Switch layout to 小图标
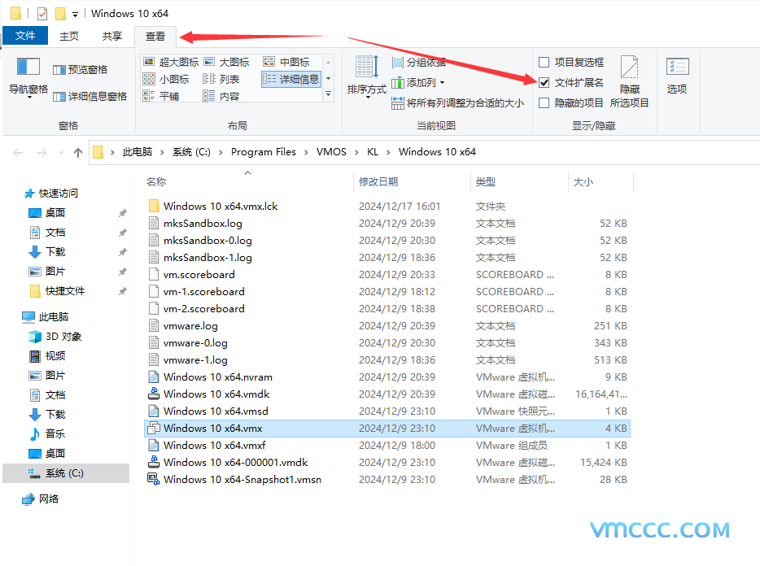760x566 pixels. tap(166, 79)
